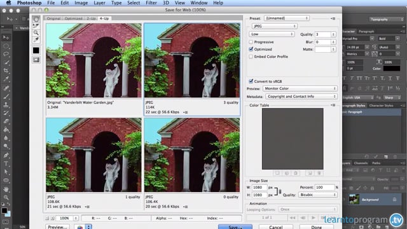Screen dimensions: 407x229
Task: Toggle Convert to sRGB checkbox
Action: pos(251,81)
